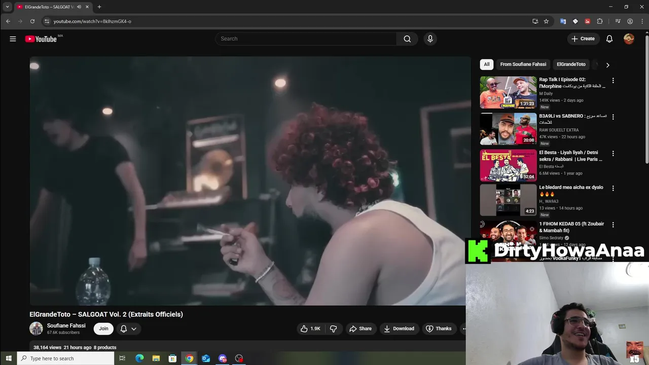Click the magnifier search button

tap(407, 39)
